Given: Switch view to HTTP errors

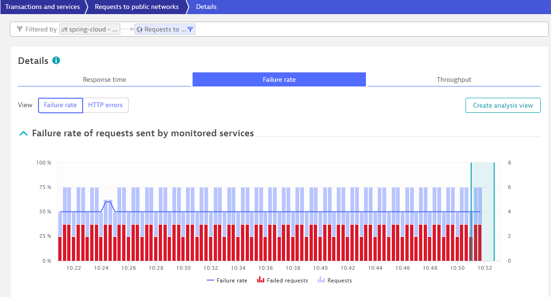Looking at the screenshot, I should click(105, 105).
